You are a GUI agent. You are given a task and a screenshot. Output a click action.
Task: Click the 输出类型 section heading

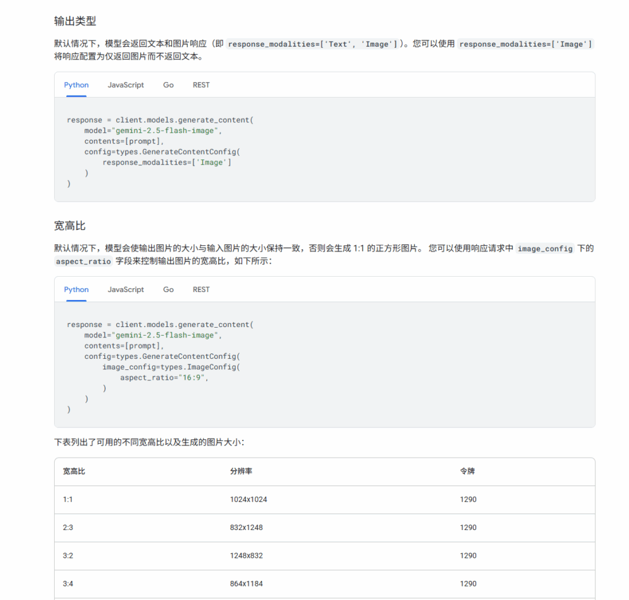(75, 21)
